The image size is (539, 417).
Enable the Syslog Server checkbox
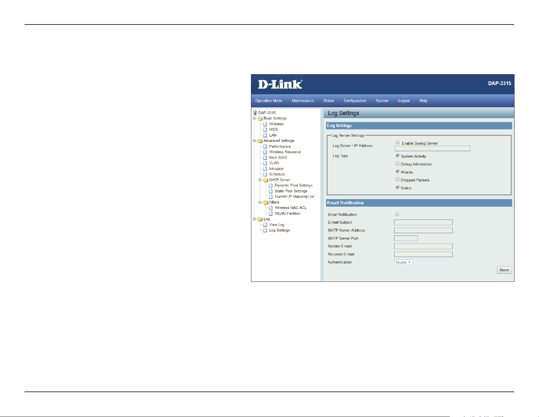click(x=398, y=143)
